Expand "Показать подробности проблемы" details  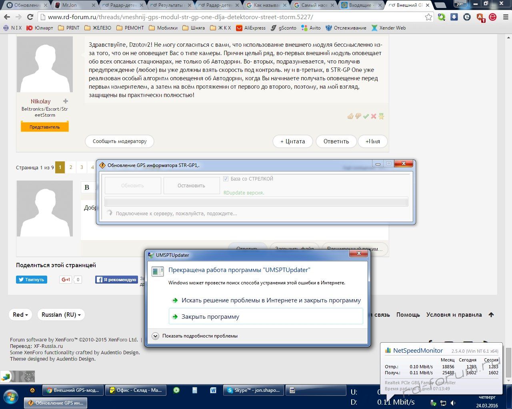[x=156, y=336]
